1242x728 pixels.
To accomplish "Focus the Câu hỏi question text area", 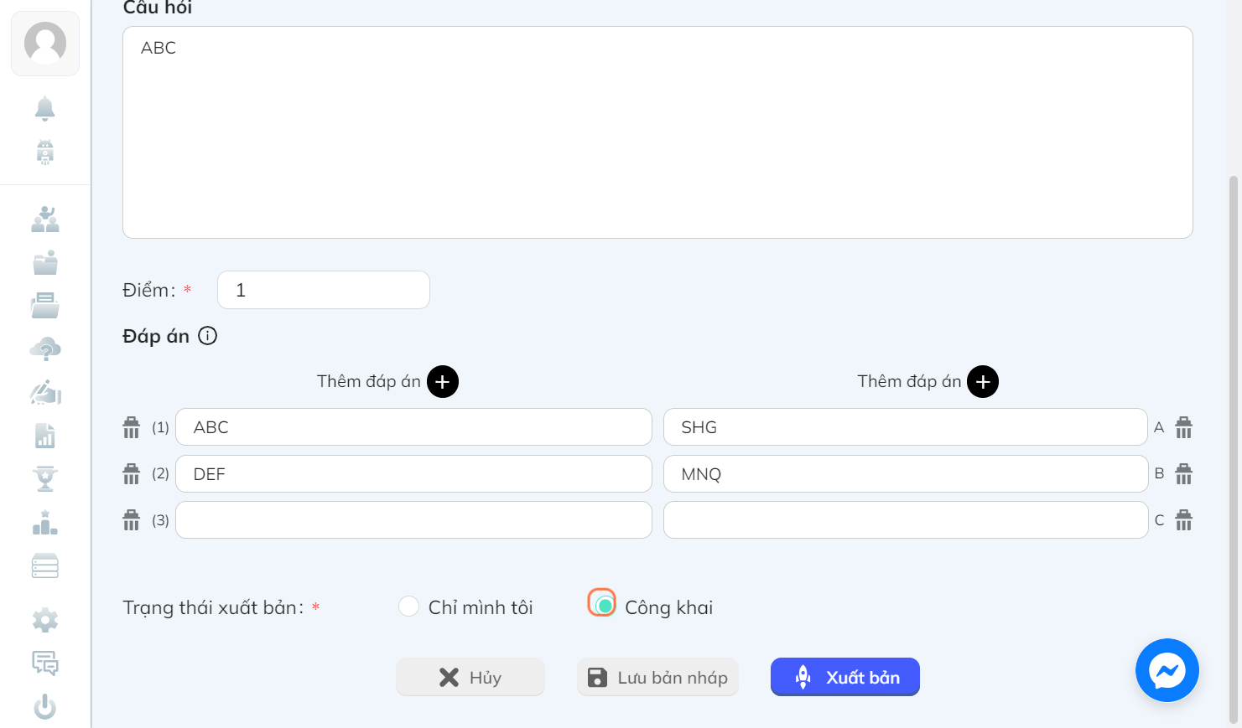I will click(657, 132).
